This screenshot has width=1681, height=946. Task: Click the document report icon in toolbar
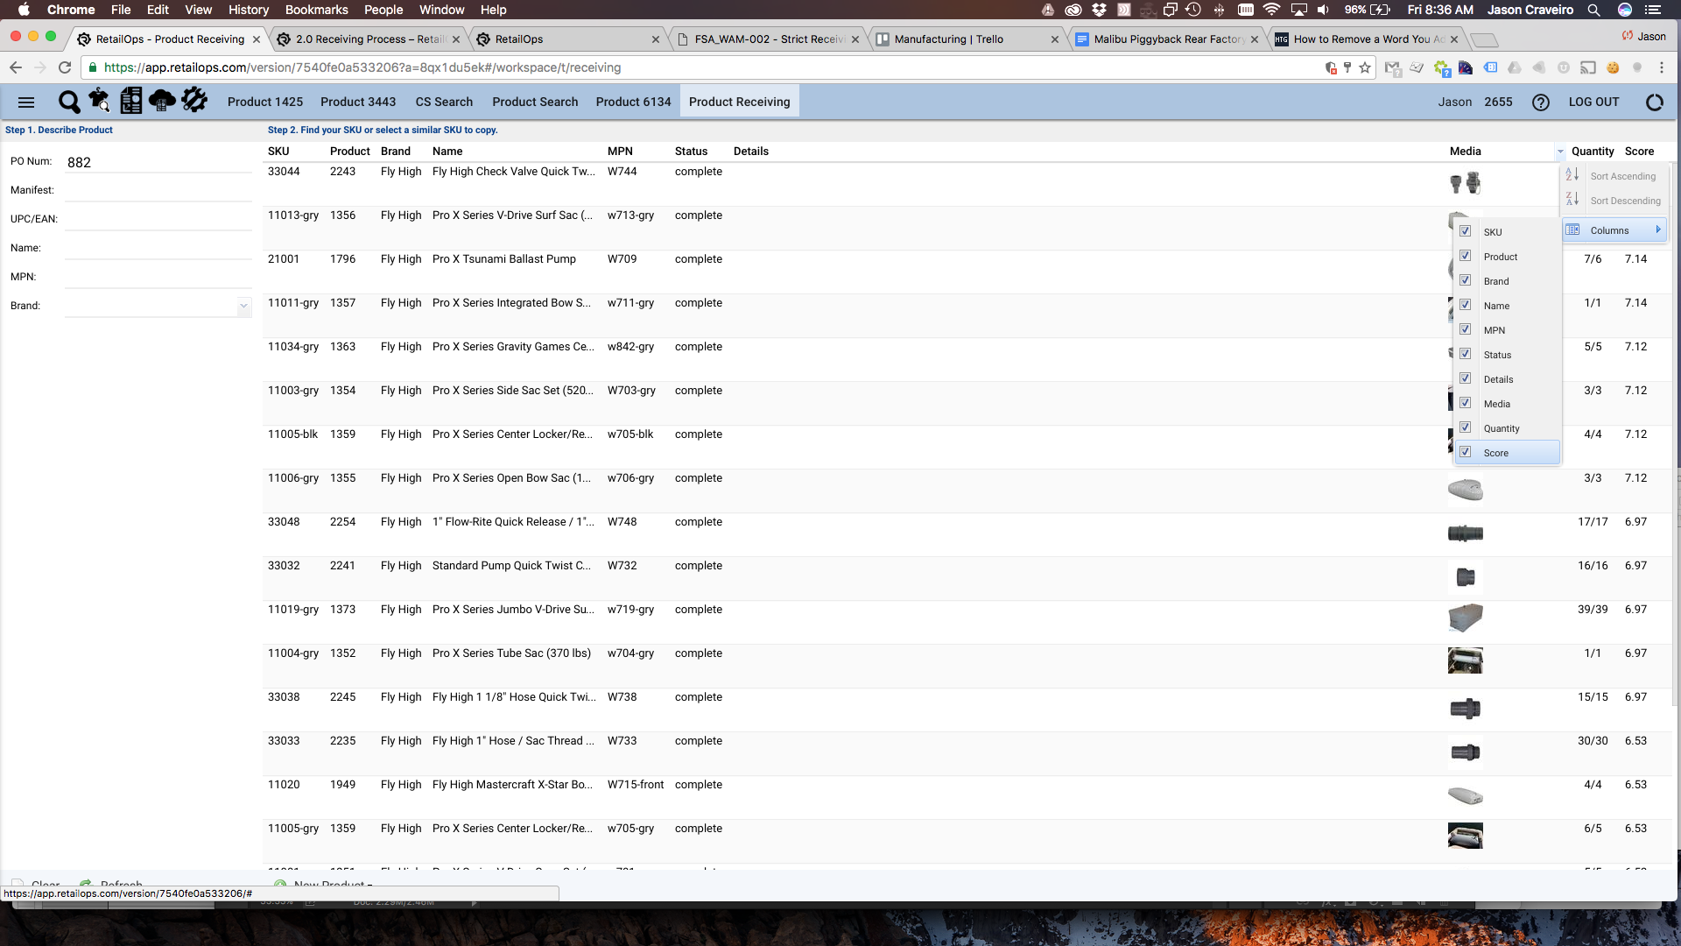point(130,102)
